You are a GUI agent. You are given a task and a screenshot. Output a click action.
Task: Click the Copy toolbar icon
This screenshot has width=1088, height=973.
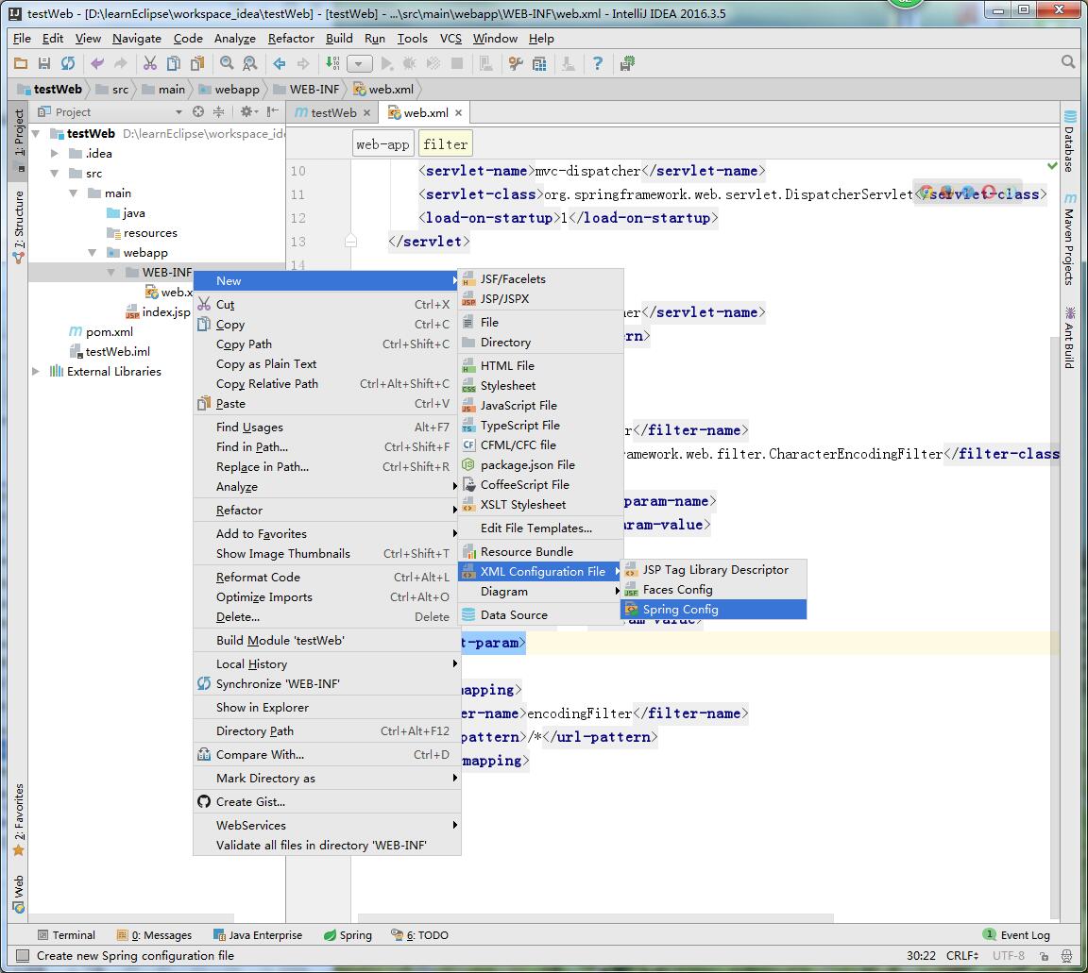coord(174,64)
